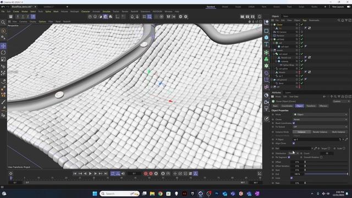Select the Scale tool in left toolbar
This screenshot has width=352, height=198.
pyautogui.click(x=3, y=59)
